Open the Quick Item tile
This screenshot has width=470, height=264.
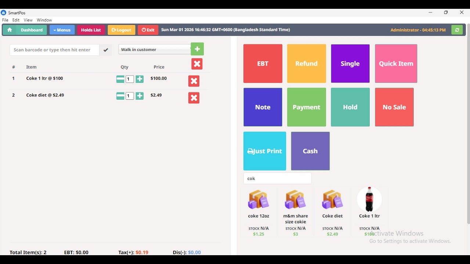pos(396,64)
